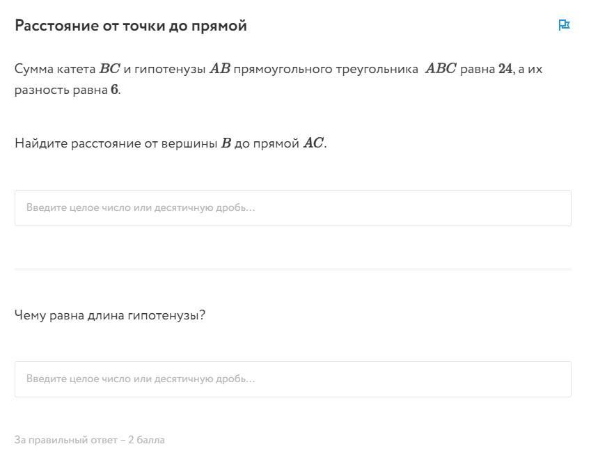
Task: Click the bold number 6
Action: pos(114,90)
